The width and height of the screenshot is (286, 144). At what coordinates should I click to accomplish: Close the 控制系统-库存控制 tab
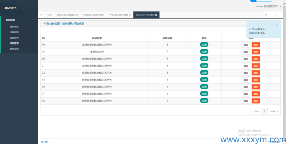pos(103,15)
